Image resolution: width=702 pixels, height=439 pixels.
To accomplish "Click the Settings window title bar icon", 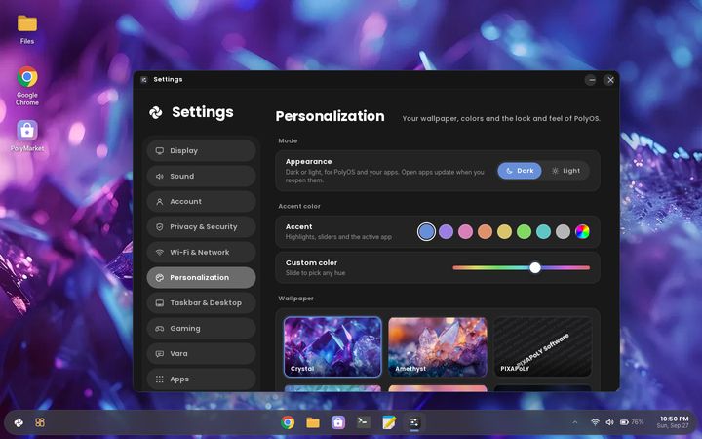I will coord(144,80).
